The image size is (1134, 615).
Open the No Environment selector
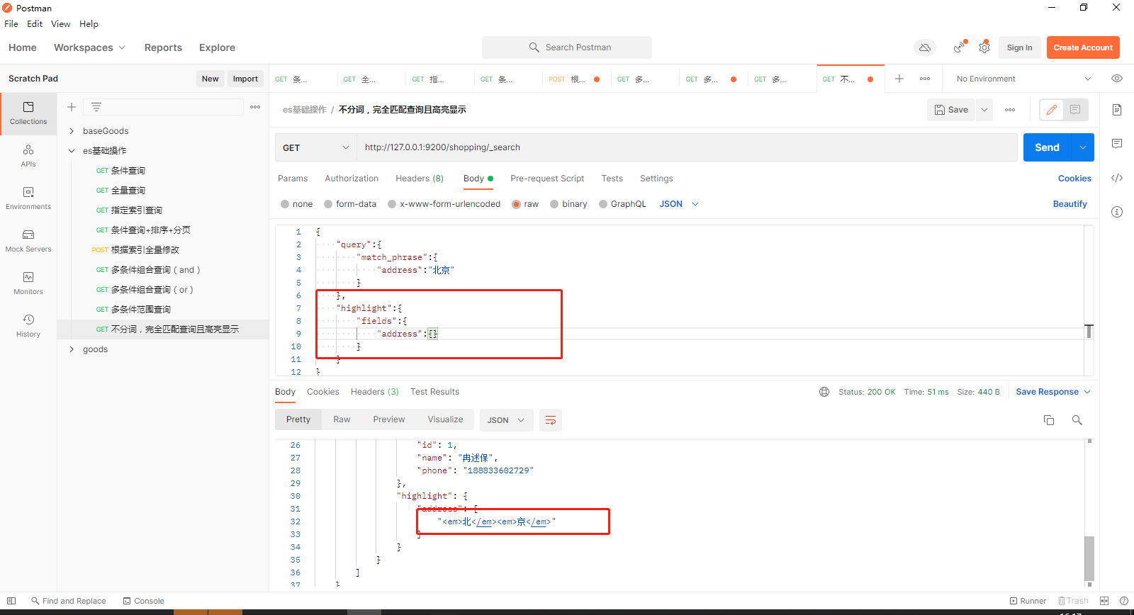[x=1024, y=79]
